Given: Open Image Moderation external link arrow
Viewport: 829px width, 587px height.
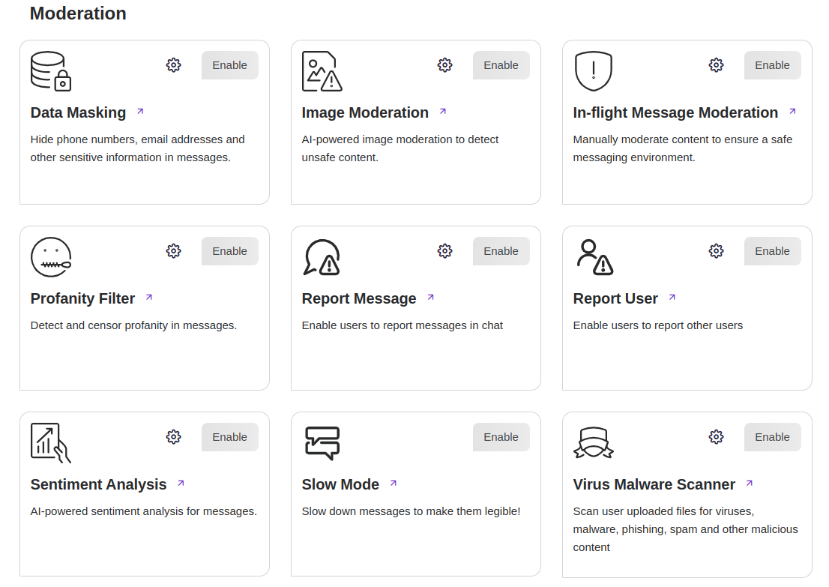Looking at the screenshot, I should (x=443, y=112).
